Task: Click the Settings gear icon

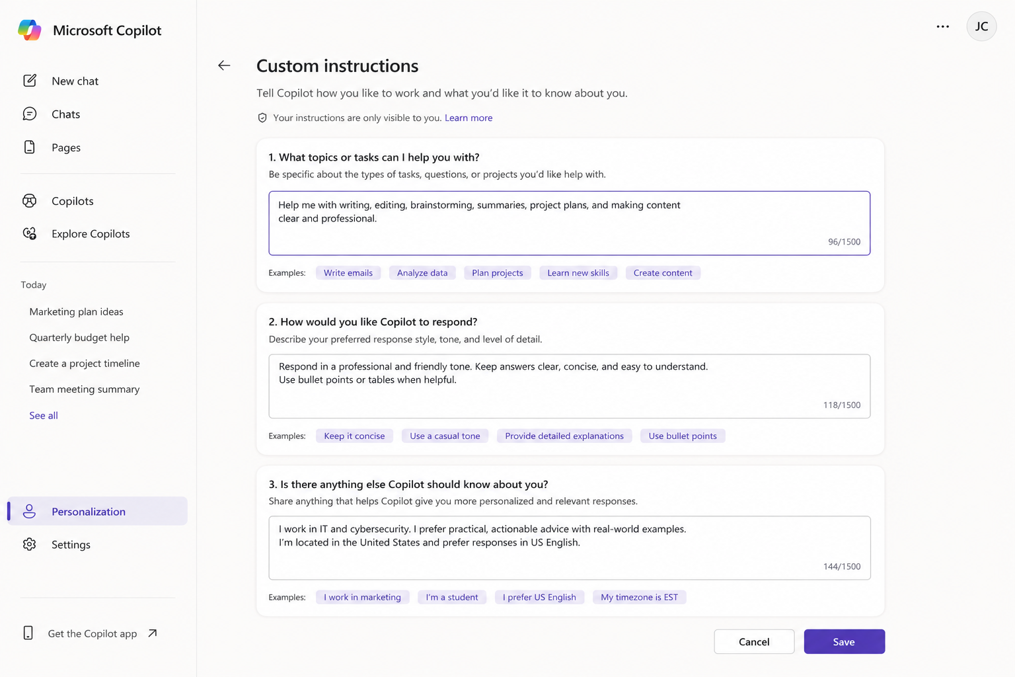Action: (30, 544)
